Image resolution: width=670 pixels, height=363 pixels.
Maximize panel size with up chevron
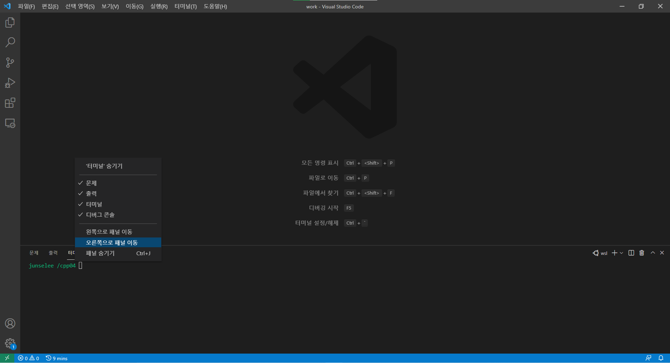(653, 253)
